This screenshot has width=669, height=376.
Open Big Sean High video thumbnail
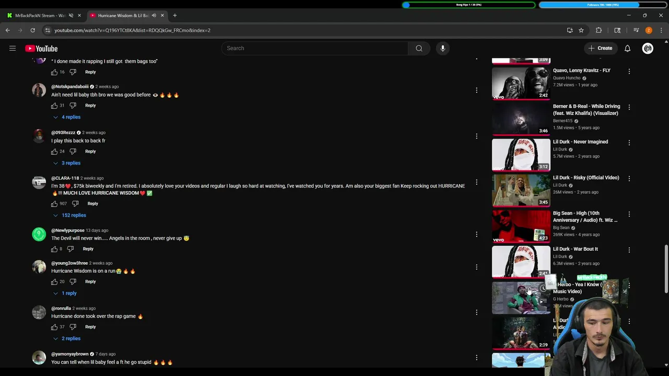click(521, 226)
